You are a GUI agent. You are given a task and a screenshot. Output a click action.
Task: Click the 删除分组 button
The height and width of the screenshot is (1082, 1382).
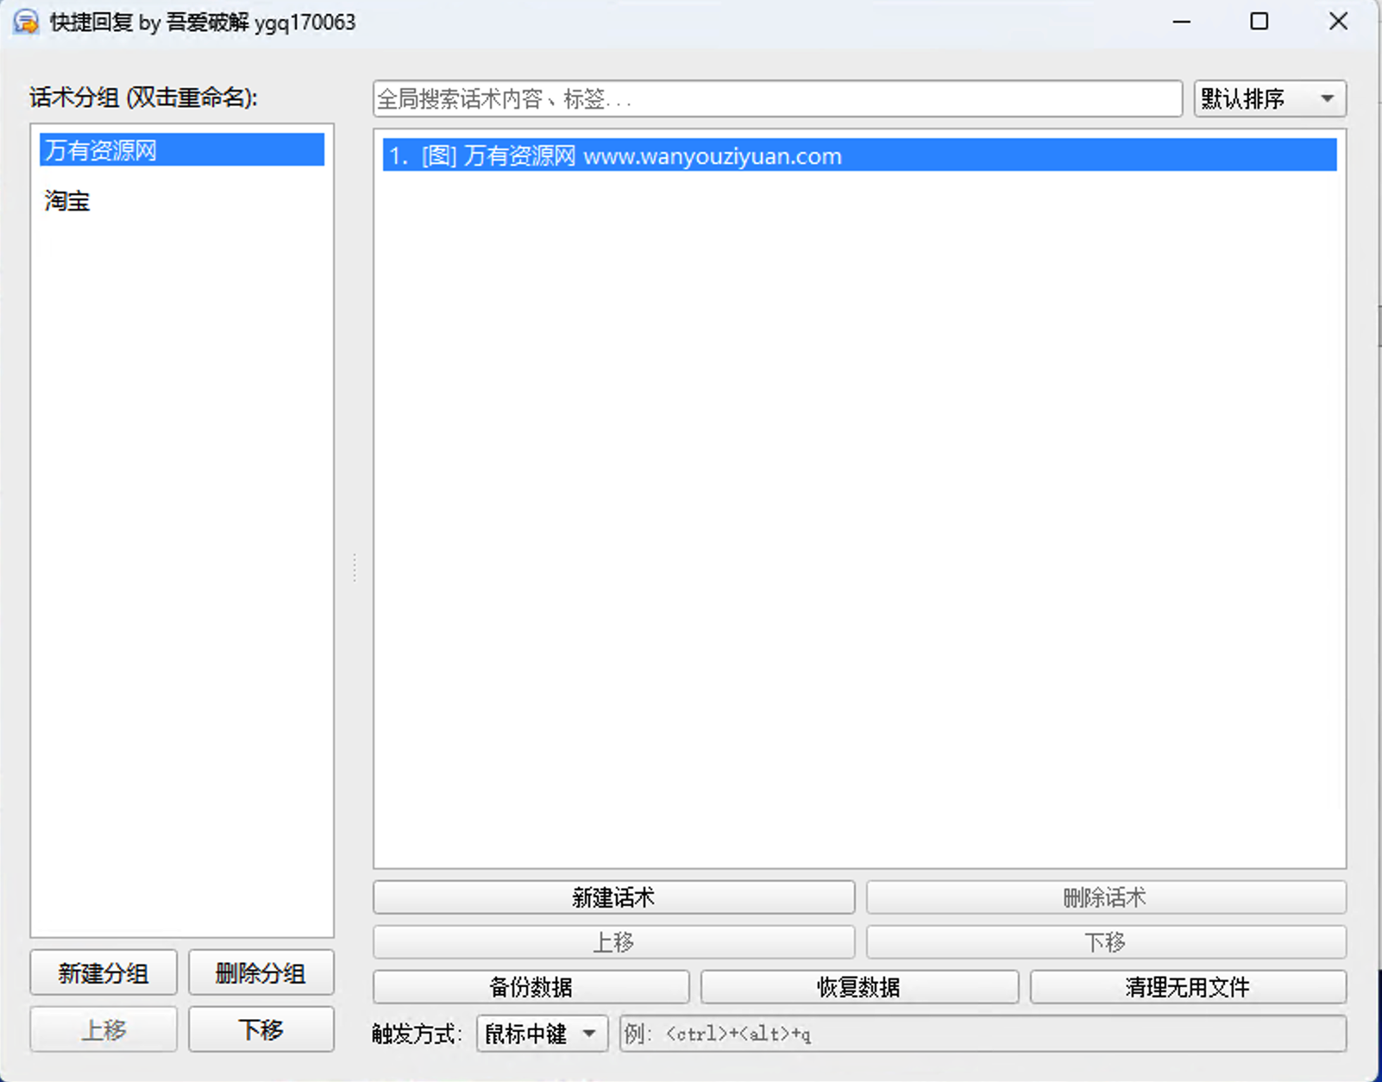coord(261,973)
